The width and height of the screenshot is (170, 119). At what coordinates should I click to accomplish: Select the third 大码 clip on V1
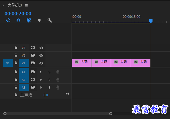[121, 63]
